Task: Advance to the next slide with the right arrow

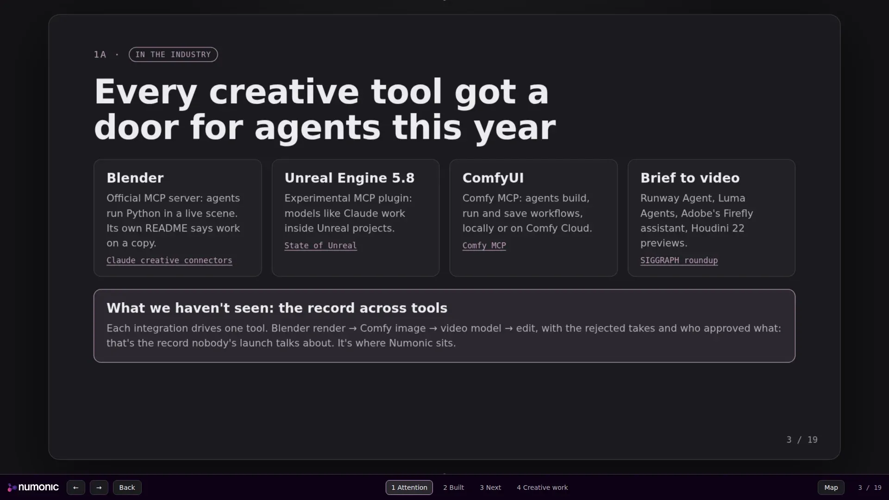Action: pyautogui.click(x=99, y=487)
